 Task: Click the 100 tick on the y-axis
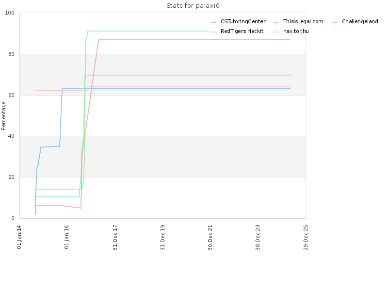click(x=10, y=13)
